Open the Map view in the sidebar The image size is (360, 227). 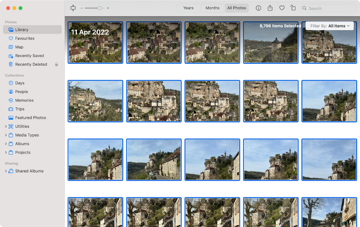pos(18,47)
